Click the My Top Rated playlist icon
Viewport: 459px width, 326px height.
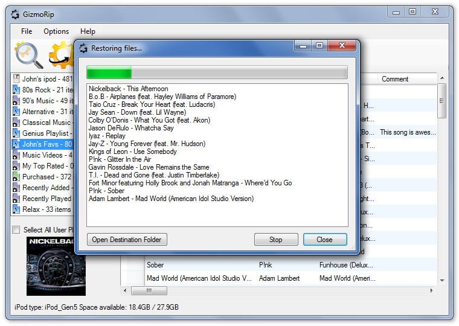click(x=16, y=165)
